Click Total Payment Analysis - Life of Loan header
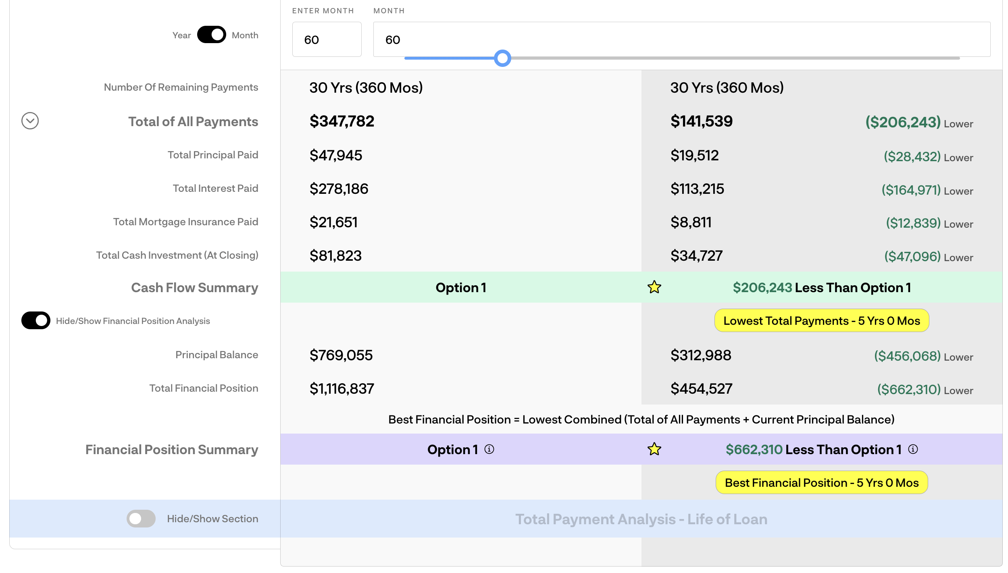1008x573 pixels. [x=641, y=519]
